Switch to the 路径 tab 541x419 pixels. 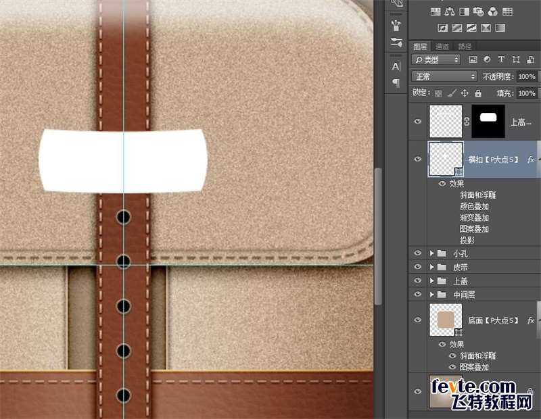465,47
